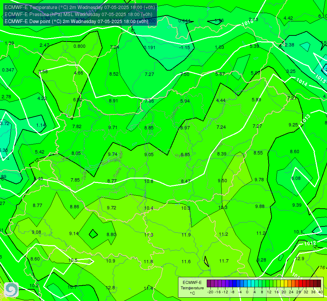The height and width of the screenshot is (301, 327).
Task: Click the ECMWF swirl logo icon
Action: click(x=11, y=290)
